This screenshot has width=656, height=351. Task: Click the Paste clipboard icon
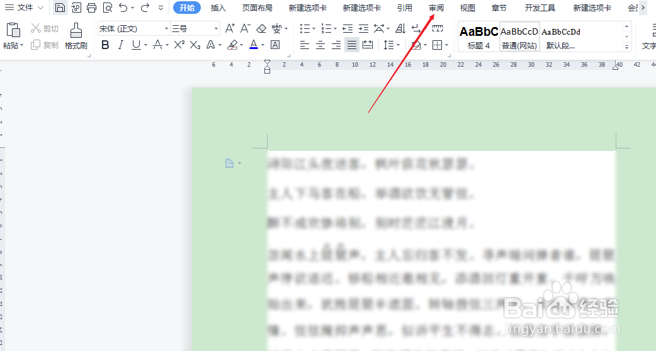(x=13, y=30)
